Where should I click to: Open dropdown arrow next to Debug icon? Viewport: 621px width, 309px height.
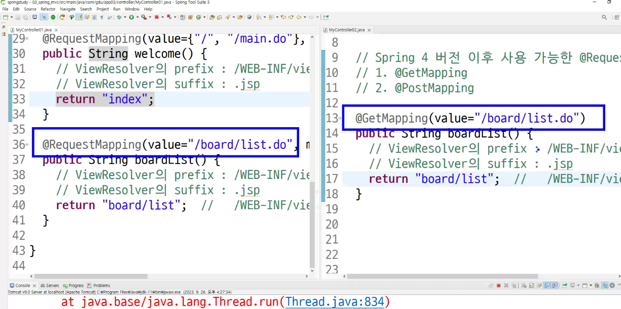pyautogui.click(x=125, y=17)
